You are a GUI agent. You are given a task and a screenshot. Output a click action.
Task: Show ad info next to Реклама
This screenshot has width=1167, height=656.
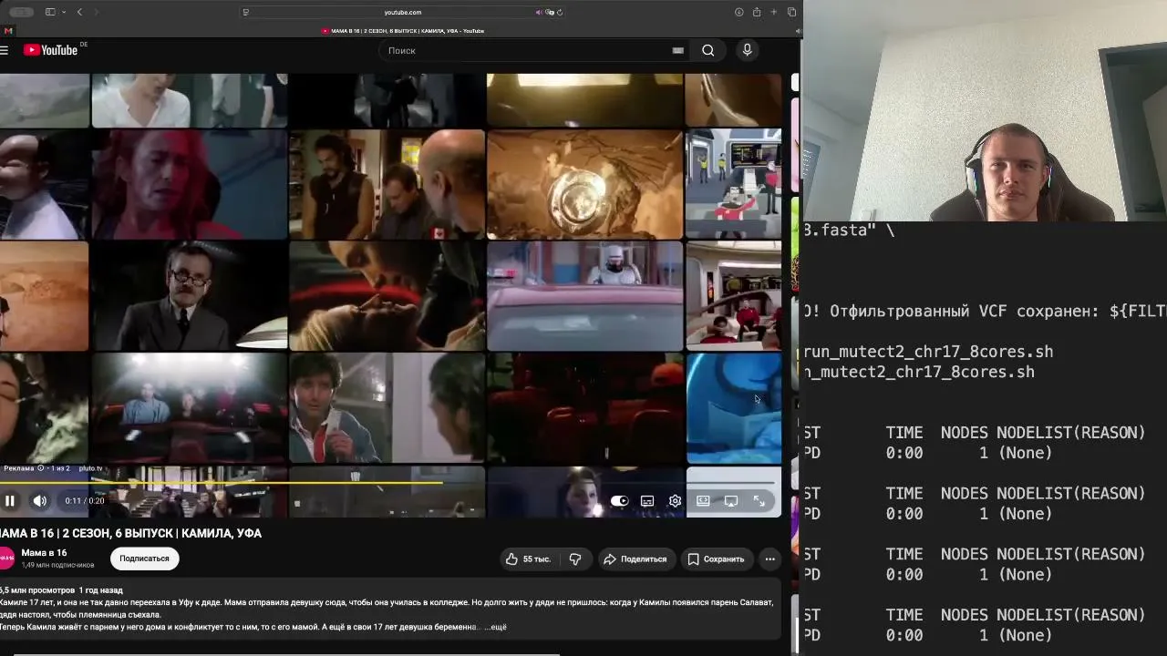[x=40, y=468]
